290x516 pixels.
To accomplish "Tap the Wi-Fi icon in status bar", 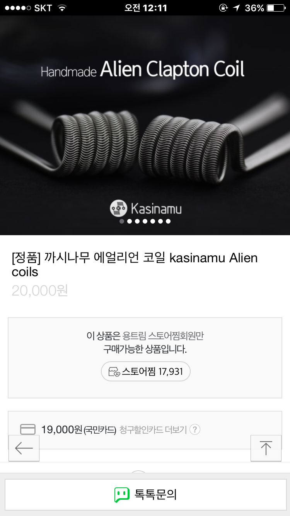I will 61,8.
